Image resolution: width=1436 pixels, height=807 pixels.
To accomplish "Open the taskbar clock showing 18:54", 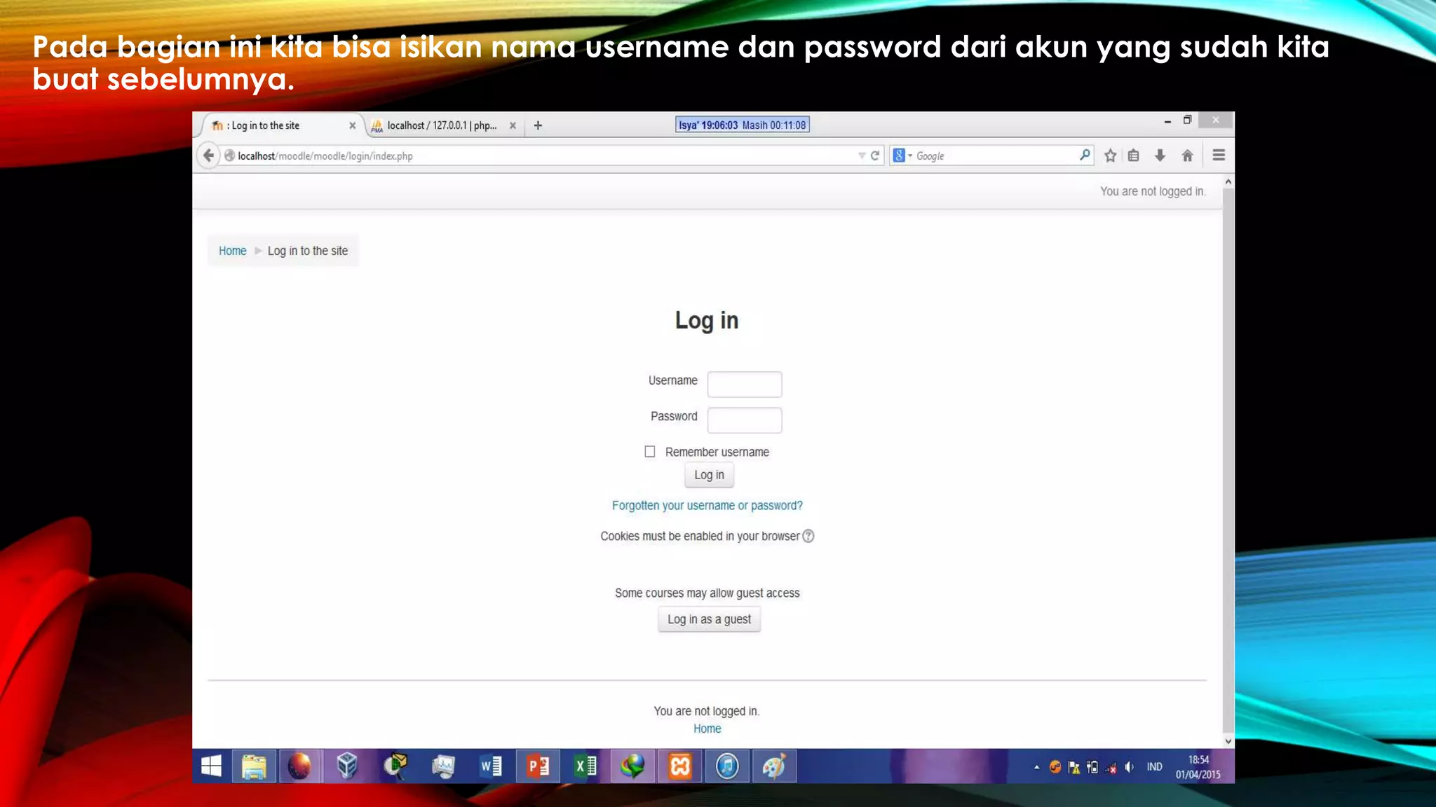I will coord(1198,767).
